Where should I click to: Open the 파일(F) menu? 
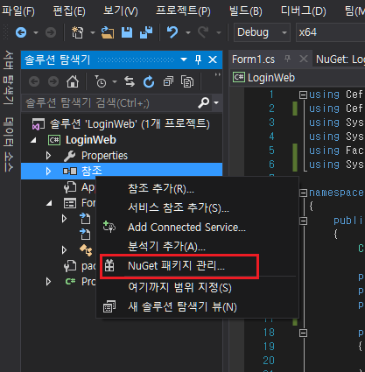18,11
